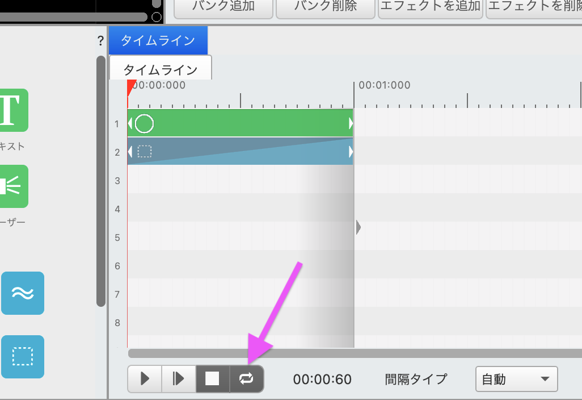Open the 自動 interval type dropdown

click(516, 379)
